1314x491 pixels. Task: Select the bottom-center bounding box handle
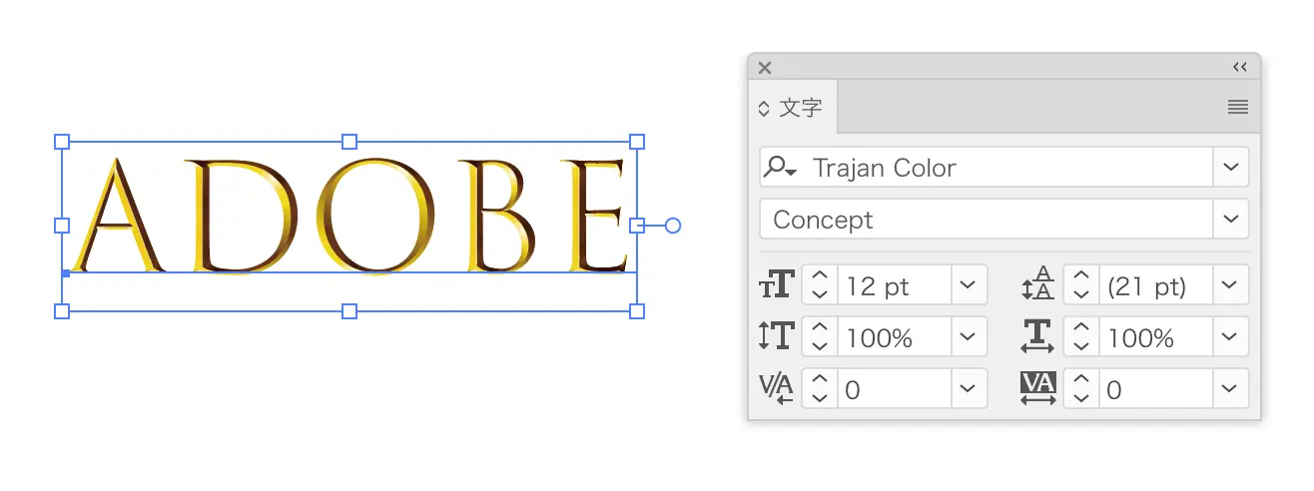click(349, 311)
